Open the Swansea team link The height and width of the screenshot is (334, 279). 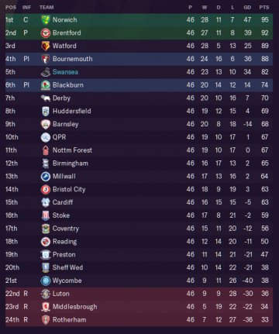[65, 72]
